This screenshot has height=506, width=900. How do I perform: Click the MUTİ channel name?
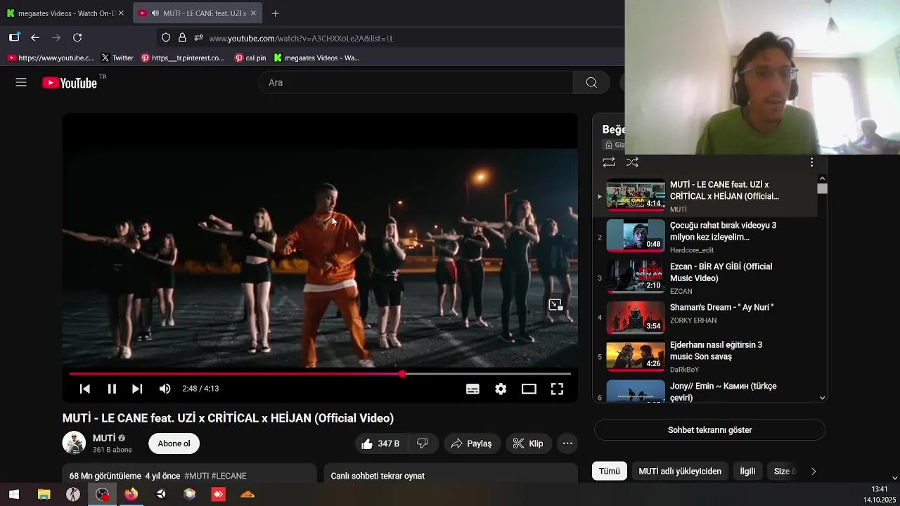pyautogui.click(x=104, y=438)
